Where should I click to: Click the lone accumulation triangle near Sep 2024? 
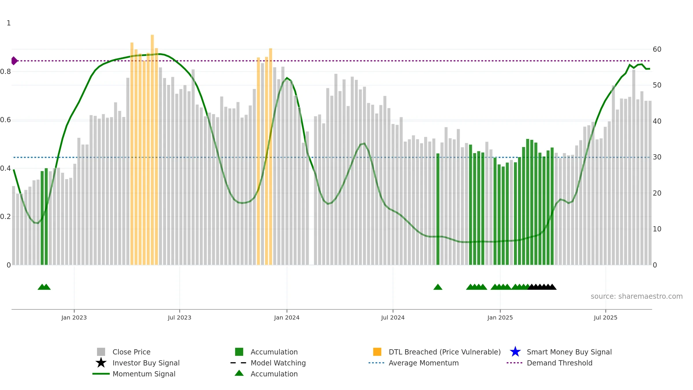[x=438, y=287]
